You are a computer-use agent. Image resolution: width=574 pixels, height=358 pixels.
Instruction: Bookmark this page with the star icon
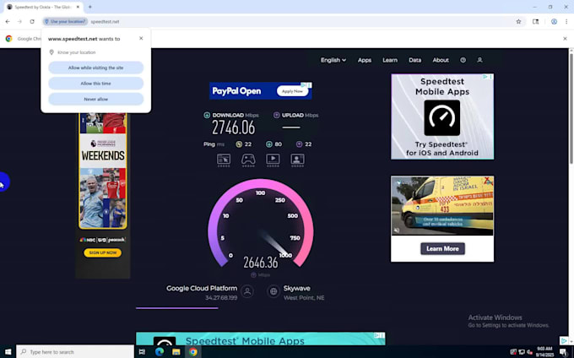coord(518,22)
